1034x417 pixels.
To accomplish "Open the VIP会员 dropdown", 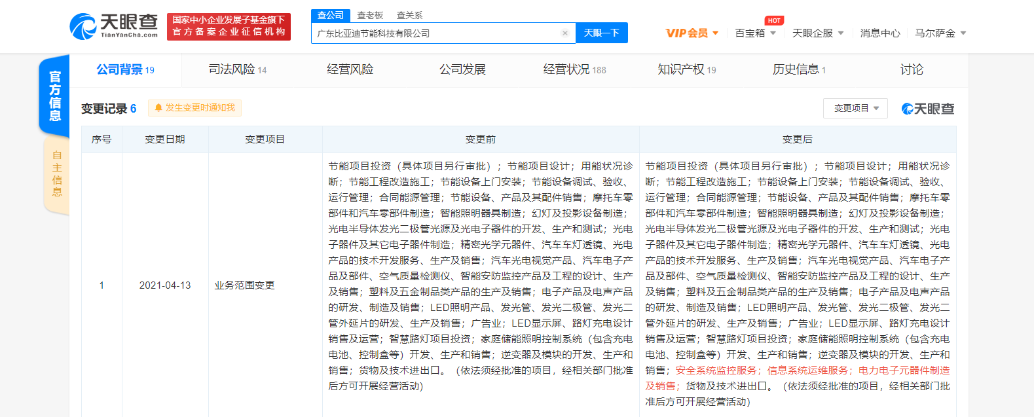I will (692, 33).
